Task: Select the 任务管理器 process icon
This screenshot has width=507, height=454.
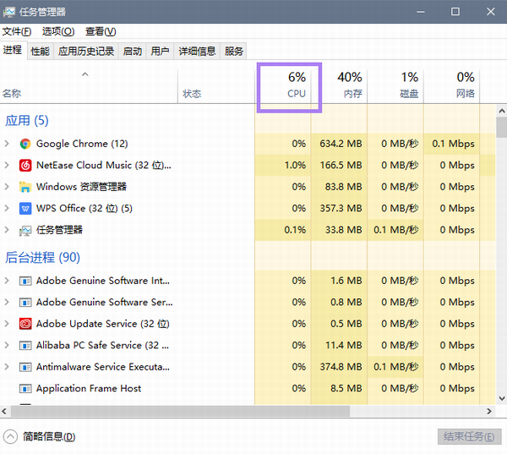Action: (25, 231)
